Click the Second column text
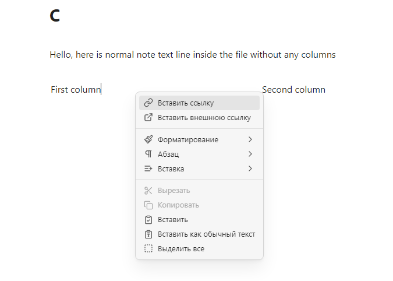The width and height of the screenshot is (393, 281). [293, 90]
